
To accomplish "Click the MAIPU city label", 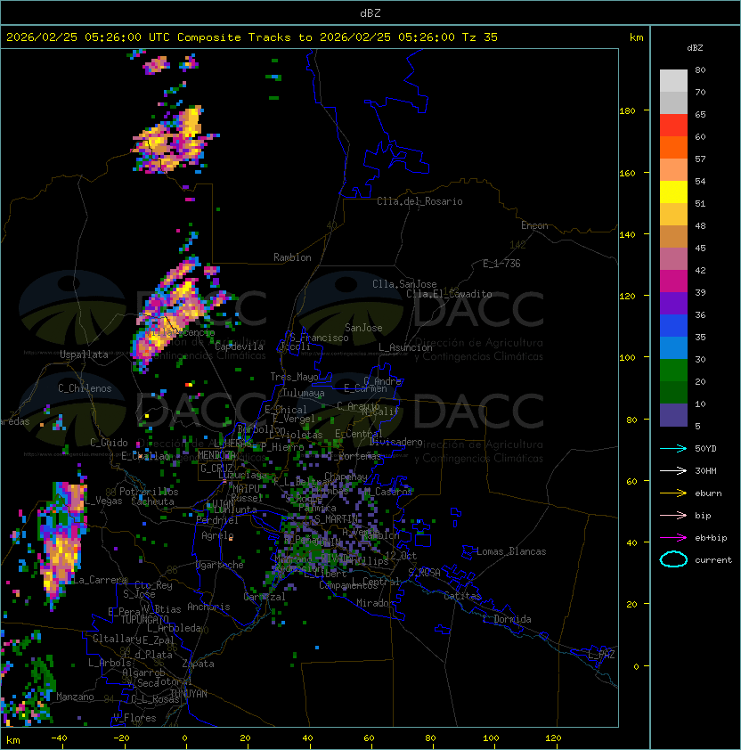I will click(246, 489).
